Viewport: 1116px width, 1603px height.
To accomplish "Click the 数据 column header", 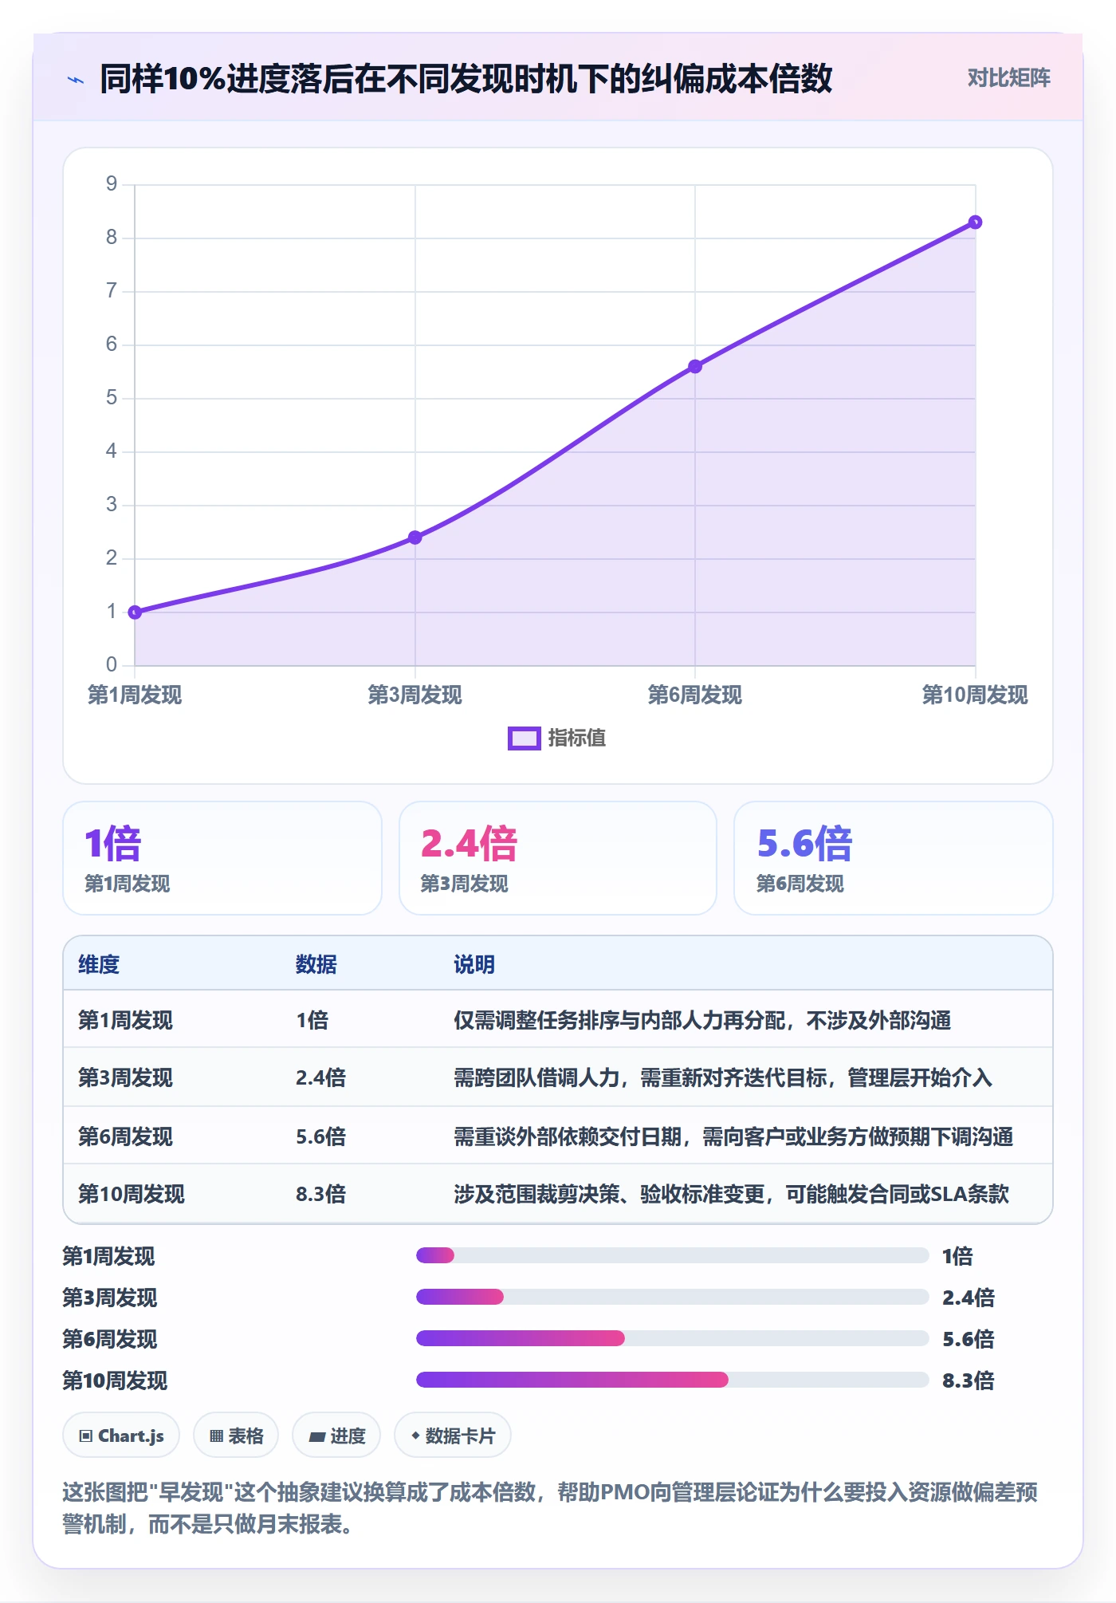I will tap(316, 964).
